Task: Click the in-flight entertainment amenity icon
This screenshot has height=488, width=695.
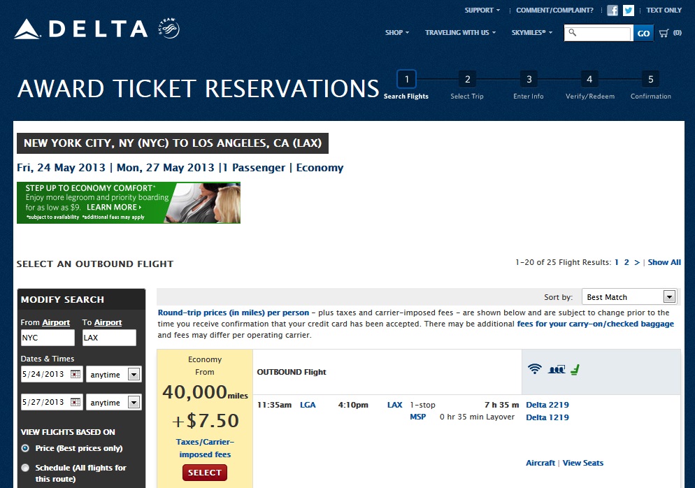Action: (557, 368)
